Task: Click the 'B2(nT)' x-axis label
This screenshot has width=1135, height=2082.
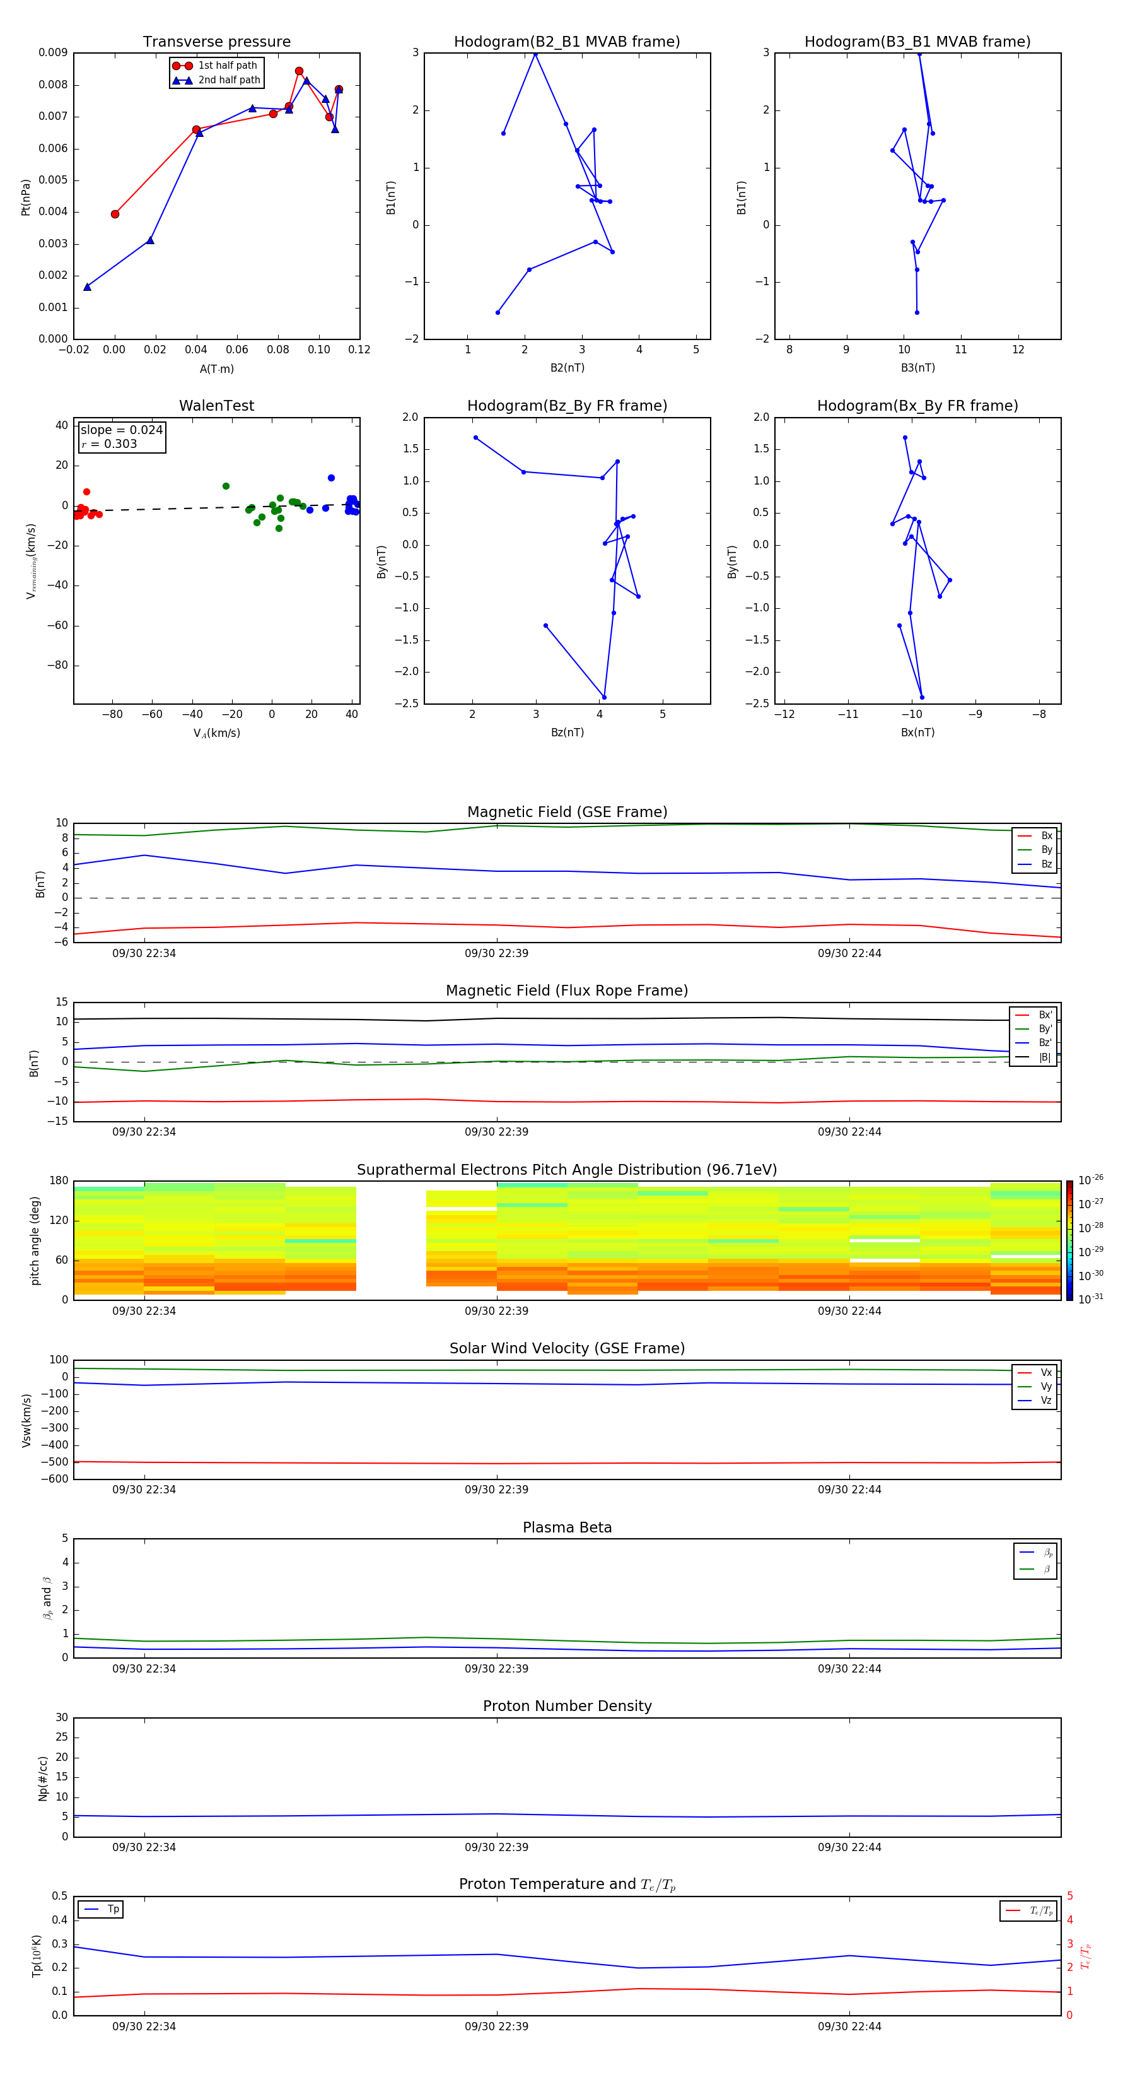Action: point(567,368)
